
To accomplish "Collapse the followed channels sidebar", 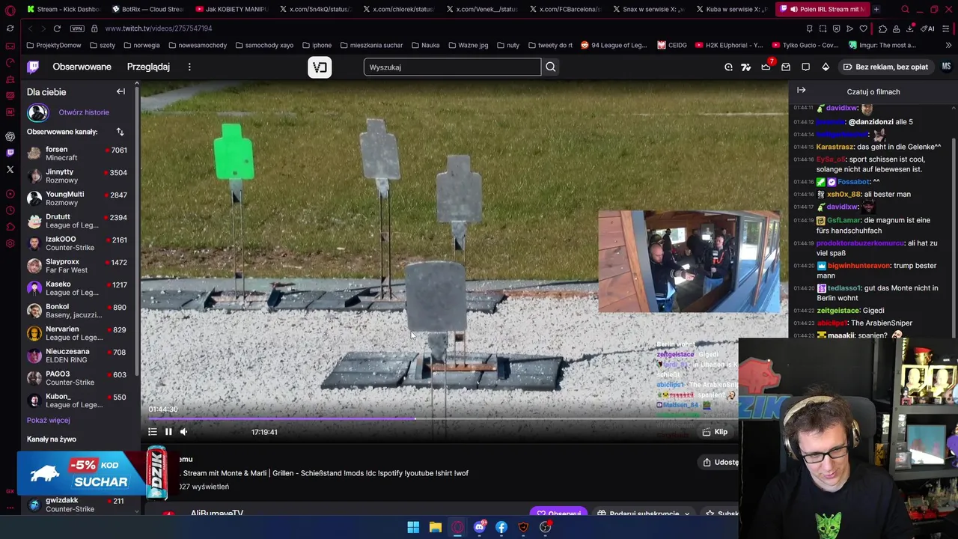I will pos(120,91).
